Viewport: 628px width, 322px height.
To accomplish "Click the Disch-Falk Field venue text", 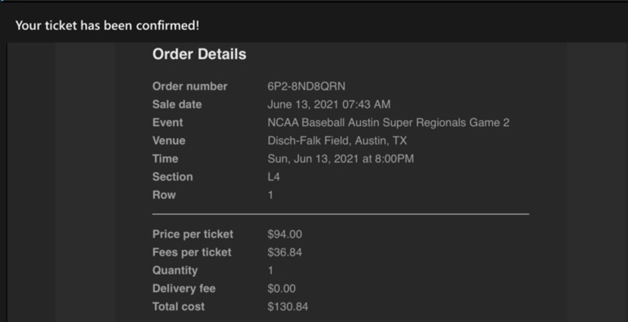I will point(337,141).
